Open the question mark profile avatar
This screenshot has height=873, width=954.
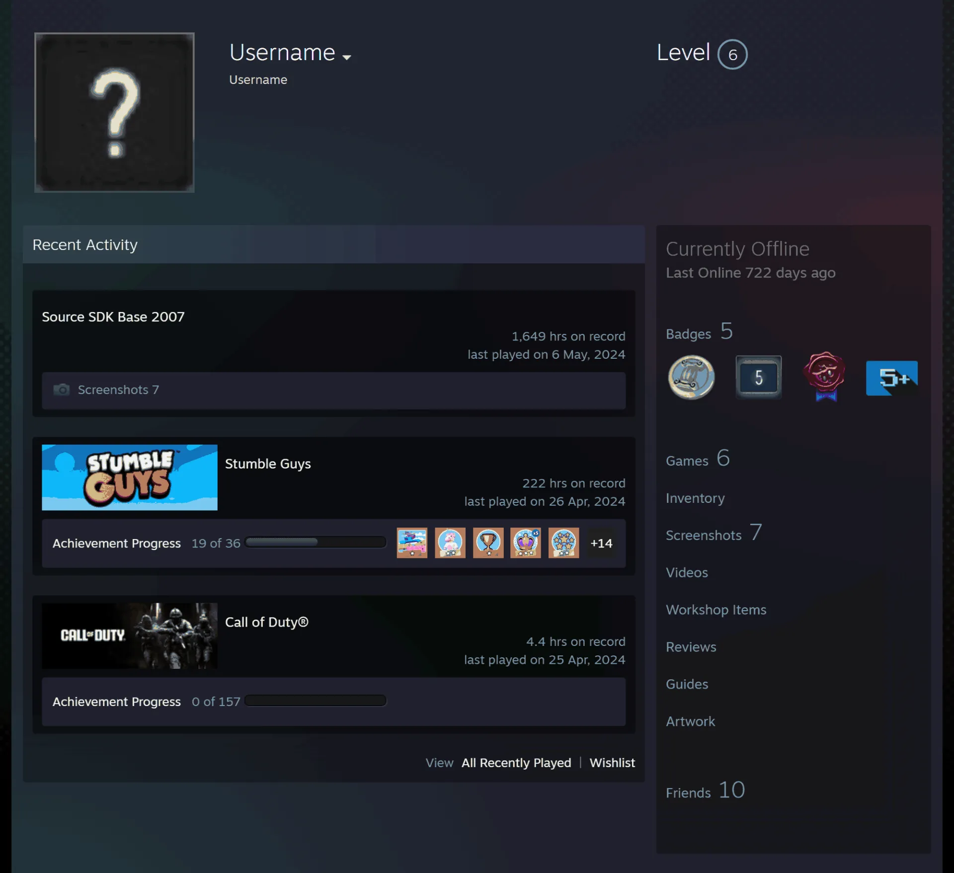tap(114, 112)
